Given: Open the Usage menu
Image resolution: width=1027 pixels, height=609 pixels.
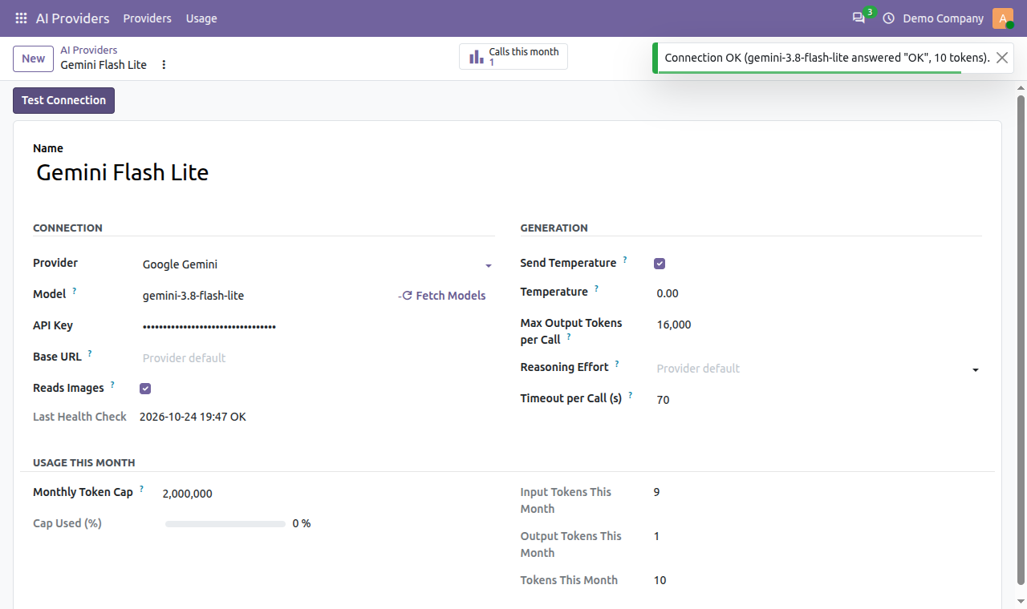Looking at the screenshot, I should 201,18.
